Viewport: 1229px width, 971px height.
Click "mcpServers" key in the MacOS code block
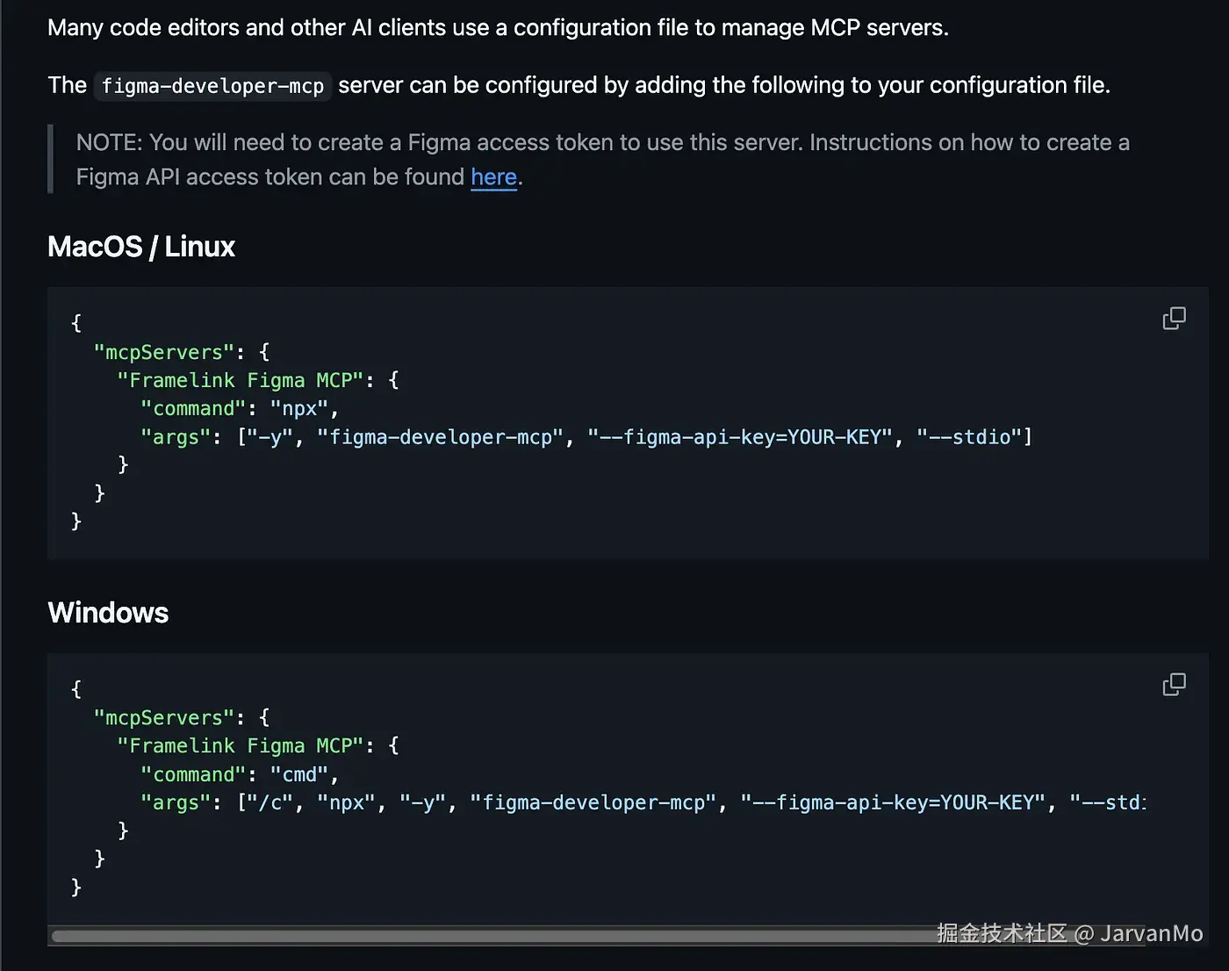click(x=164, y=352)
